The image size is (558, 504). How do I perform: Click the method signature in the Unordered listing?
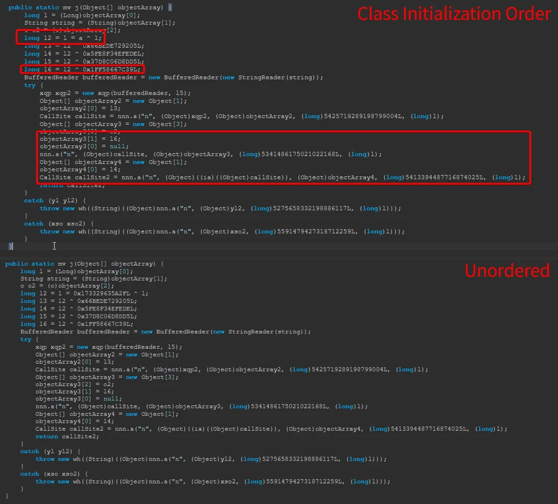pyautogui.click(x=84, y=264)
